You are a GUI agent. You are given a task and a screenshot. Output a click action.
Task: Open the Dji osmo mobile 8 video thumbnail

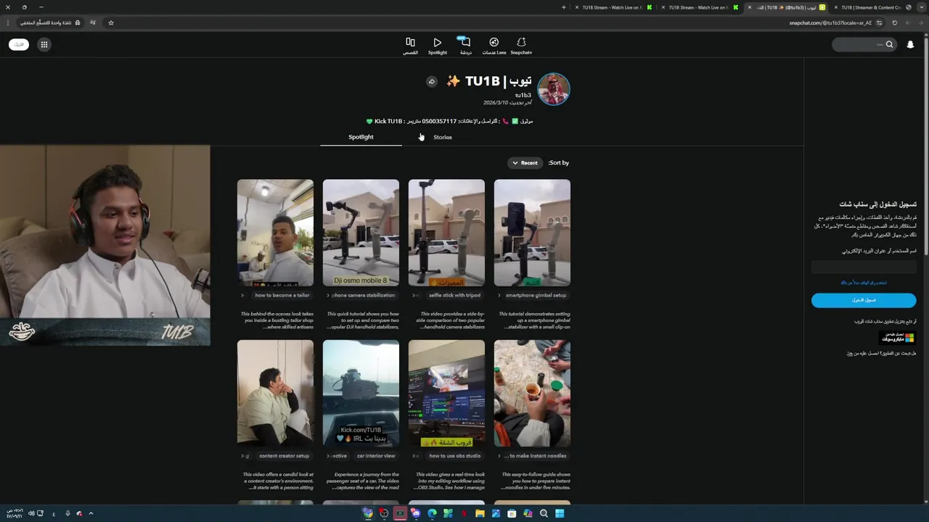[x=361, y=233]
